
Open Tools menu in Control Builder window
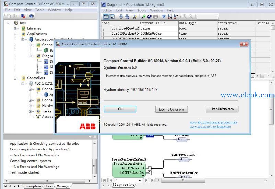(x=40, y=10)
